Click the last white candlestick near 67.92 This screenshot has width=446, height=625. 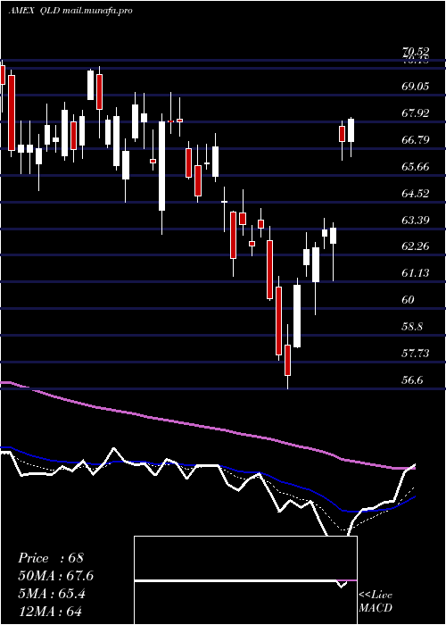pyautogui.click(x=351, y=130)
